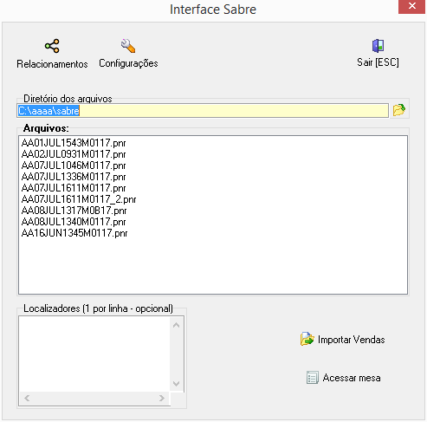The height and width of the screenshot is (422, 427).
Task: Select file AA07JUL1611M0117_2.pnr
Action: point(79,199)
